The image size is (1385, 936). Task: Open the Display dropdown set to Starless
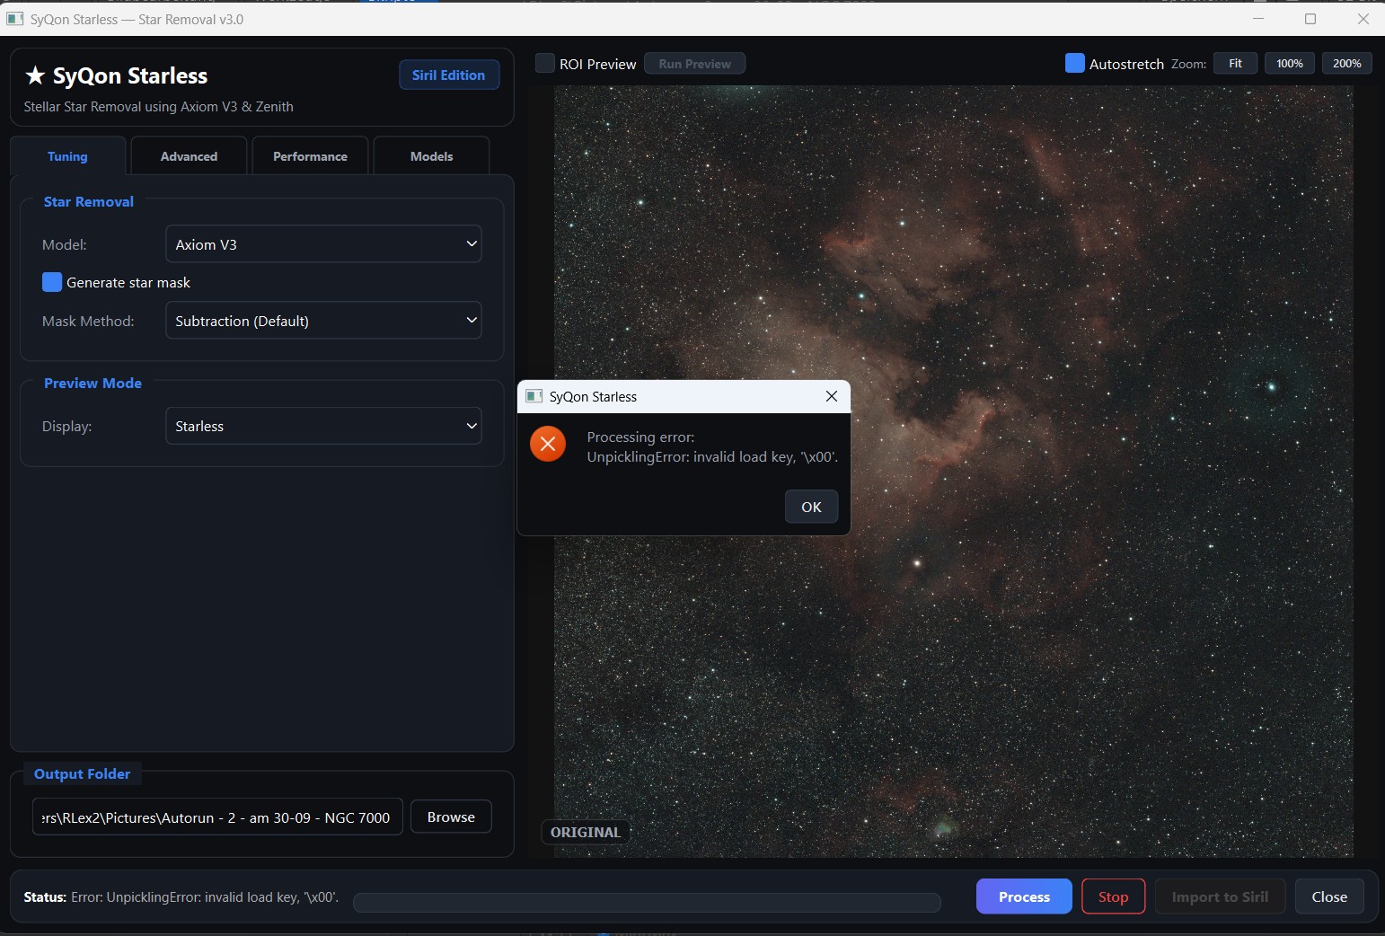[323, 426]
